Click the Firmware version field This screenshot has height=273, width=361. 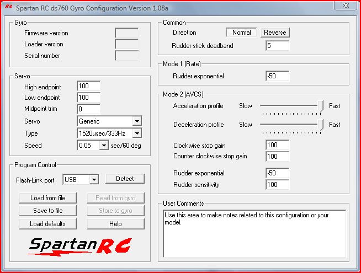(126, 33)
